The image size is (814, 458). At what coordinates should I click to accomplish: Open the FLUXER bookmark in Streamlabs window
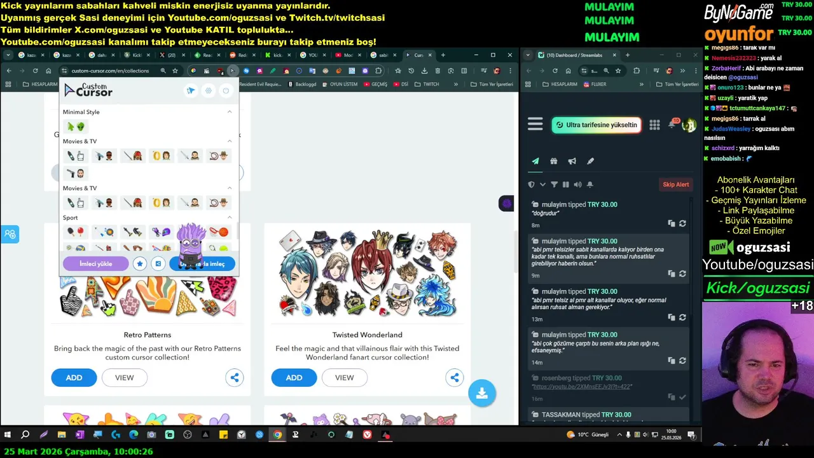point(594,84)
